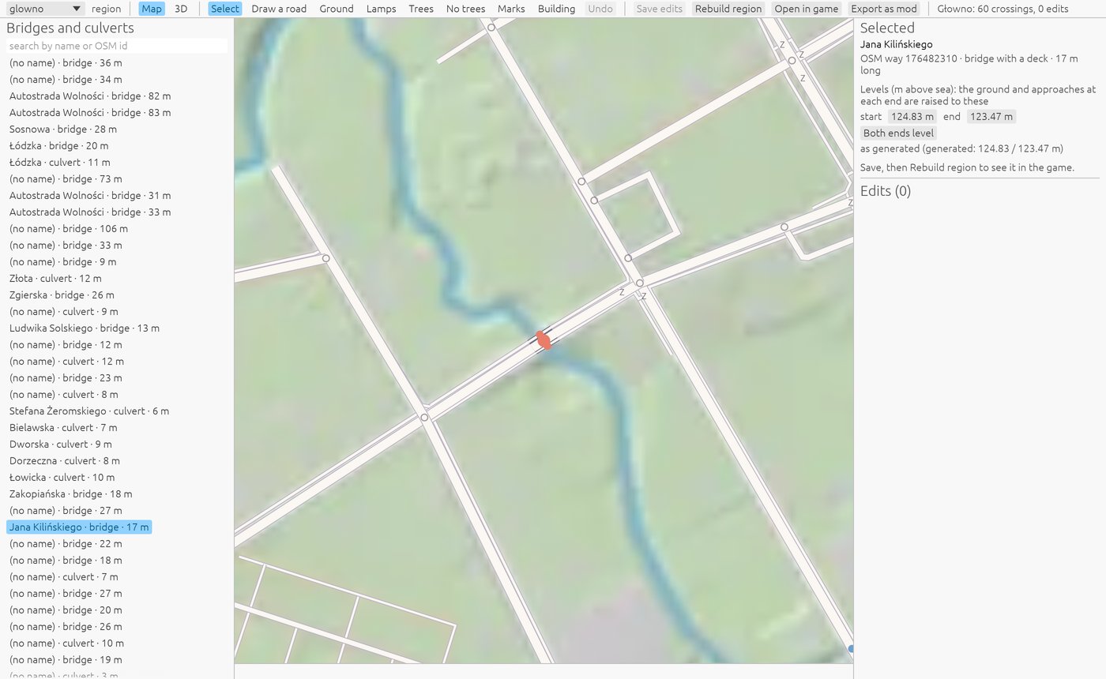Pick Dworska culvert 9 m
The width and height of the screenshot is (1106, 679).
click(61, 445)
